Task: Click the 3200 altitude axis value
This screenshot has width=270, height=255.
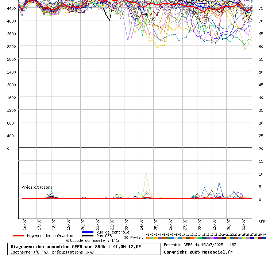Action: [x=11, y=47]
